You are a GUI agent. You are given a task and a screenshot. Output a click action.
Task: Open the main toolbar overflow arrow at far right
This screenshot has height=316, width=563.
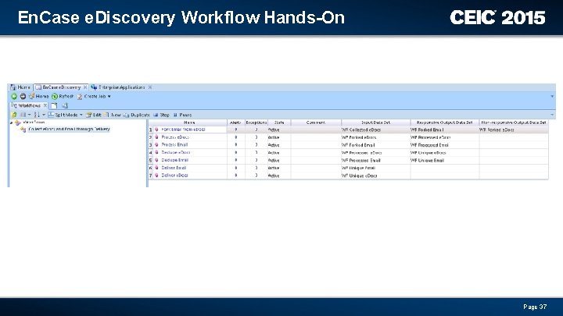[552, 97]
